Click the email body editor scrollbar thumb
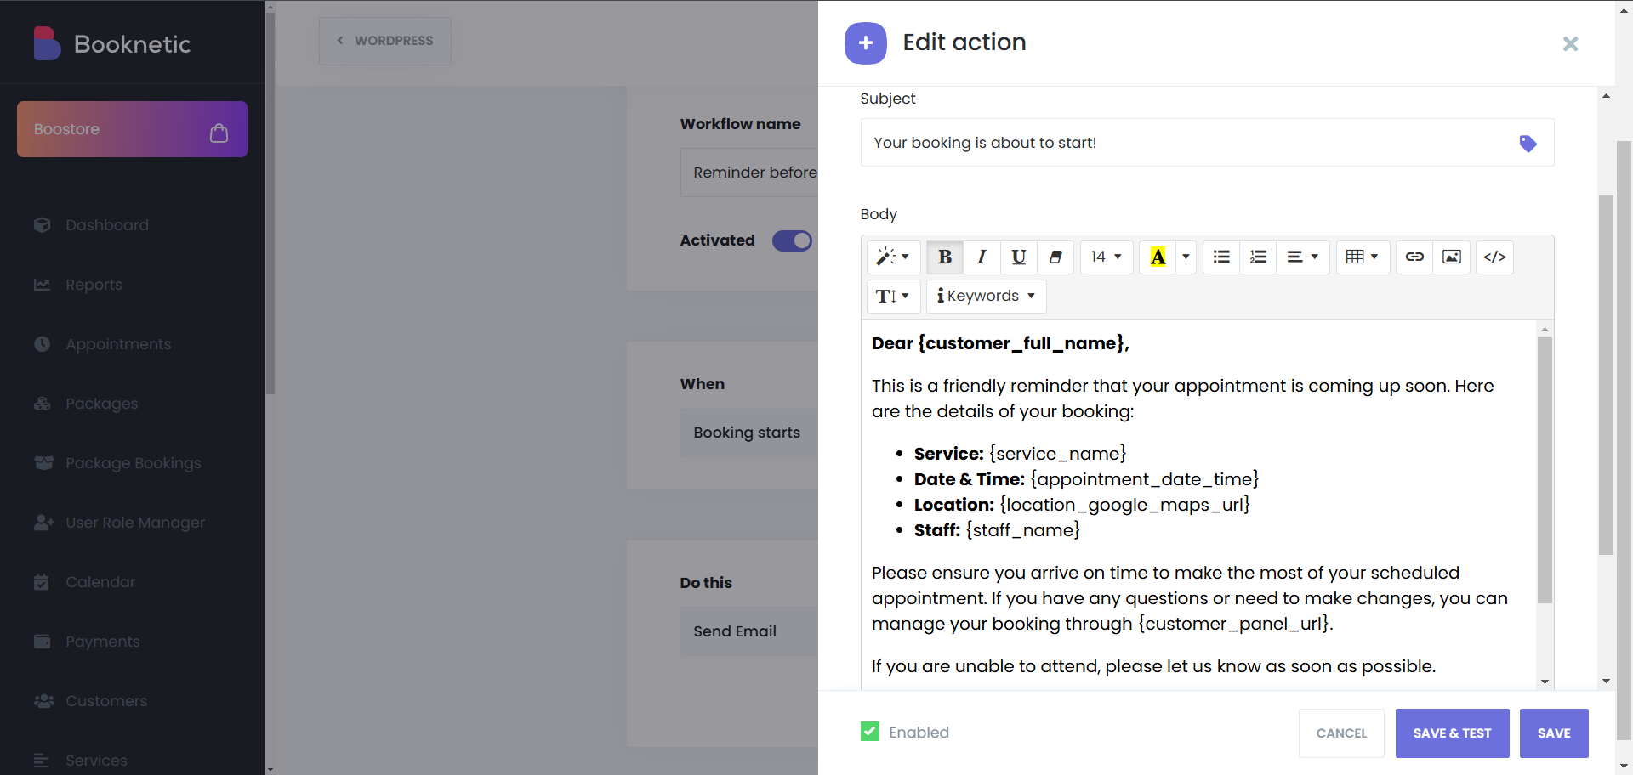Screen dimensions: 1633x775 1545,470
